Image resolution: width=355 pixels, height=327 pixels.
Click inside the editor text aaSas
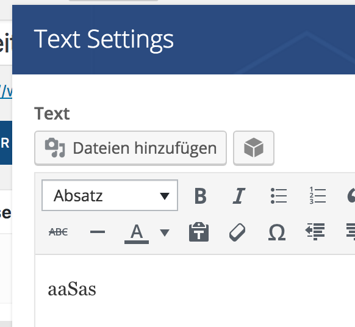pyautogui.click(x=72, y=289)
